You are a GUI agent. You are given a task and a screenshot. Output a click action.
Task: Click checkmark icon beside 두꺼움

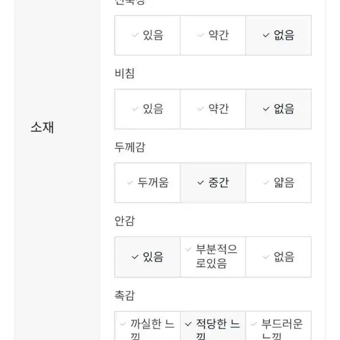130,183
